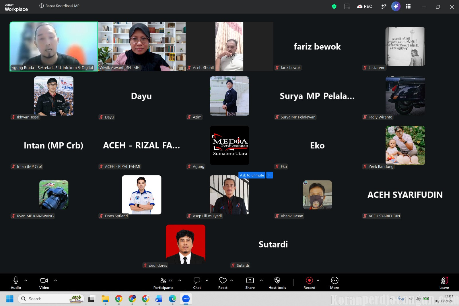The image size is (459, 306).
Task: Click the Eko name label
Action: [281, 166]
